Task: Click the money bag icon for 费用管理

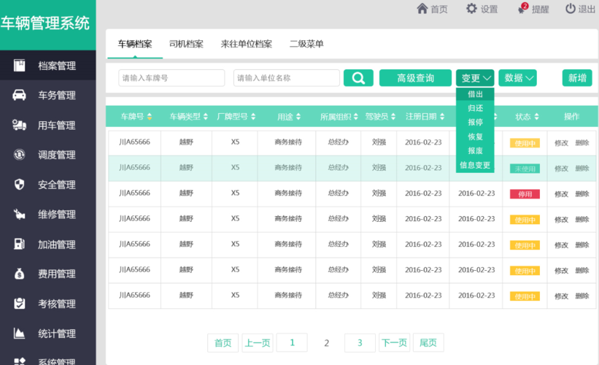Action: pos(19,274)
